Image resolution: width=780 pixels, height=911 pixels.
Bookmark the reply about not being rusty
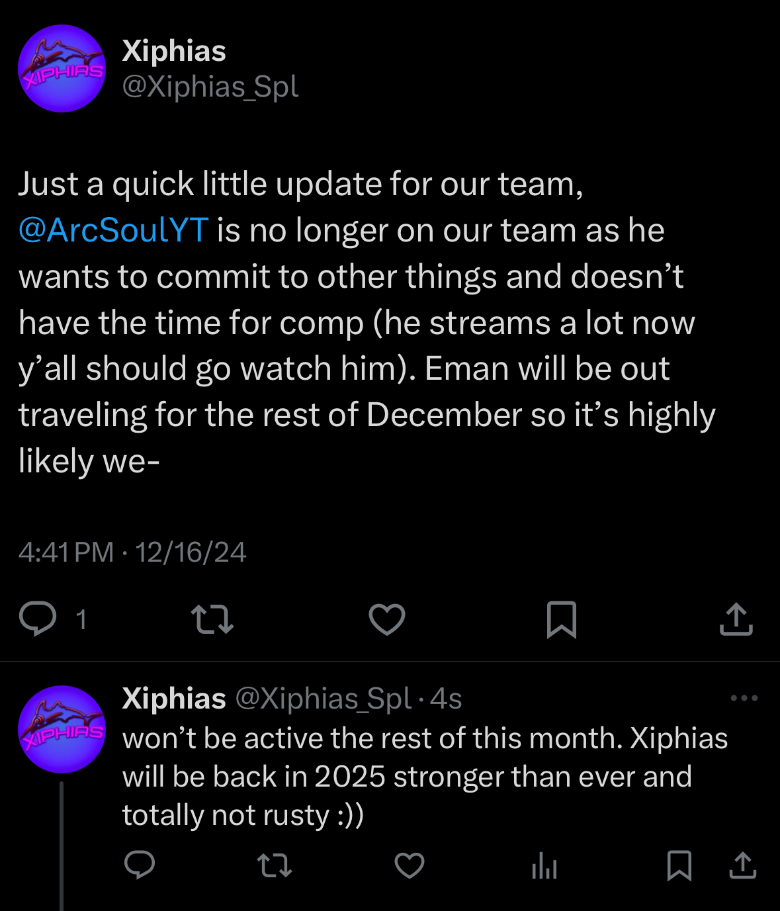[x=679, y=865]
